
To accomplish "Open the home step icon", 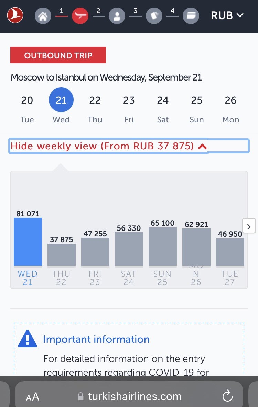I will click(x=43, y=16).
